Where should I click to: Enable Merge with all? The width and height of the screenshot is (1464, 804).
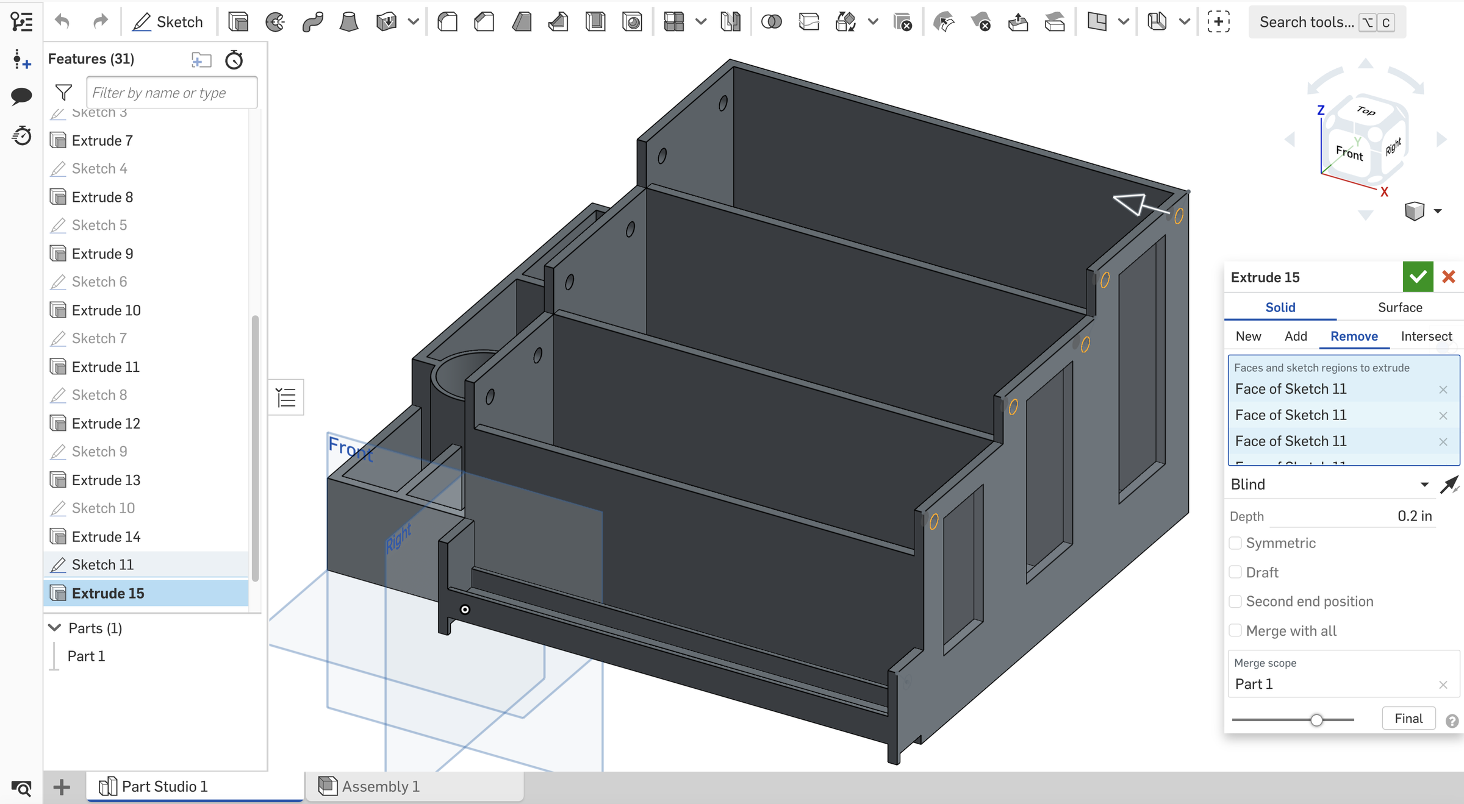pyautogui.click(x=1236, y=630)
